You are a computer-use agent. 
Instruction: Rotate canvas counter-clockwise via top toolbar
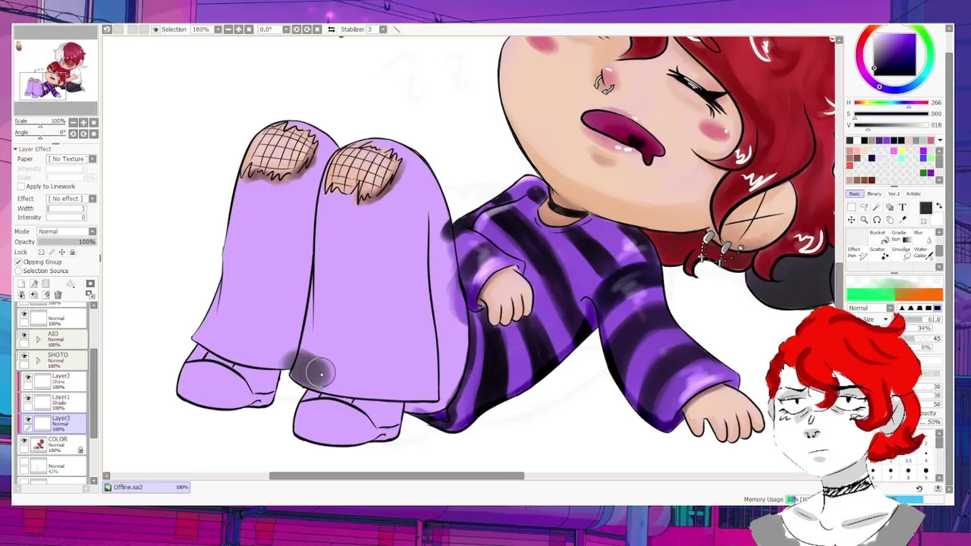tap(296, 29)
